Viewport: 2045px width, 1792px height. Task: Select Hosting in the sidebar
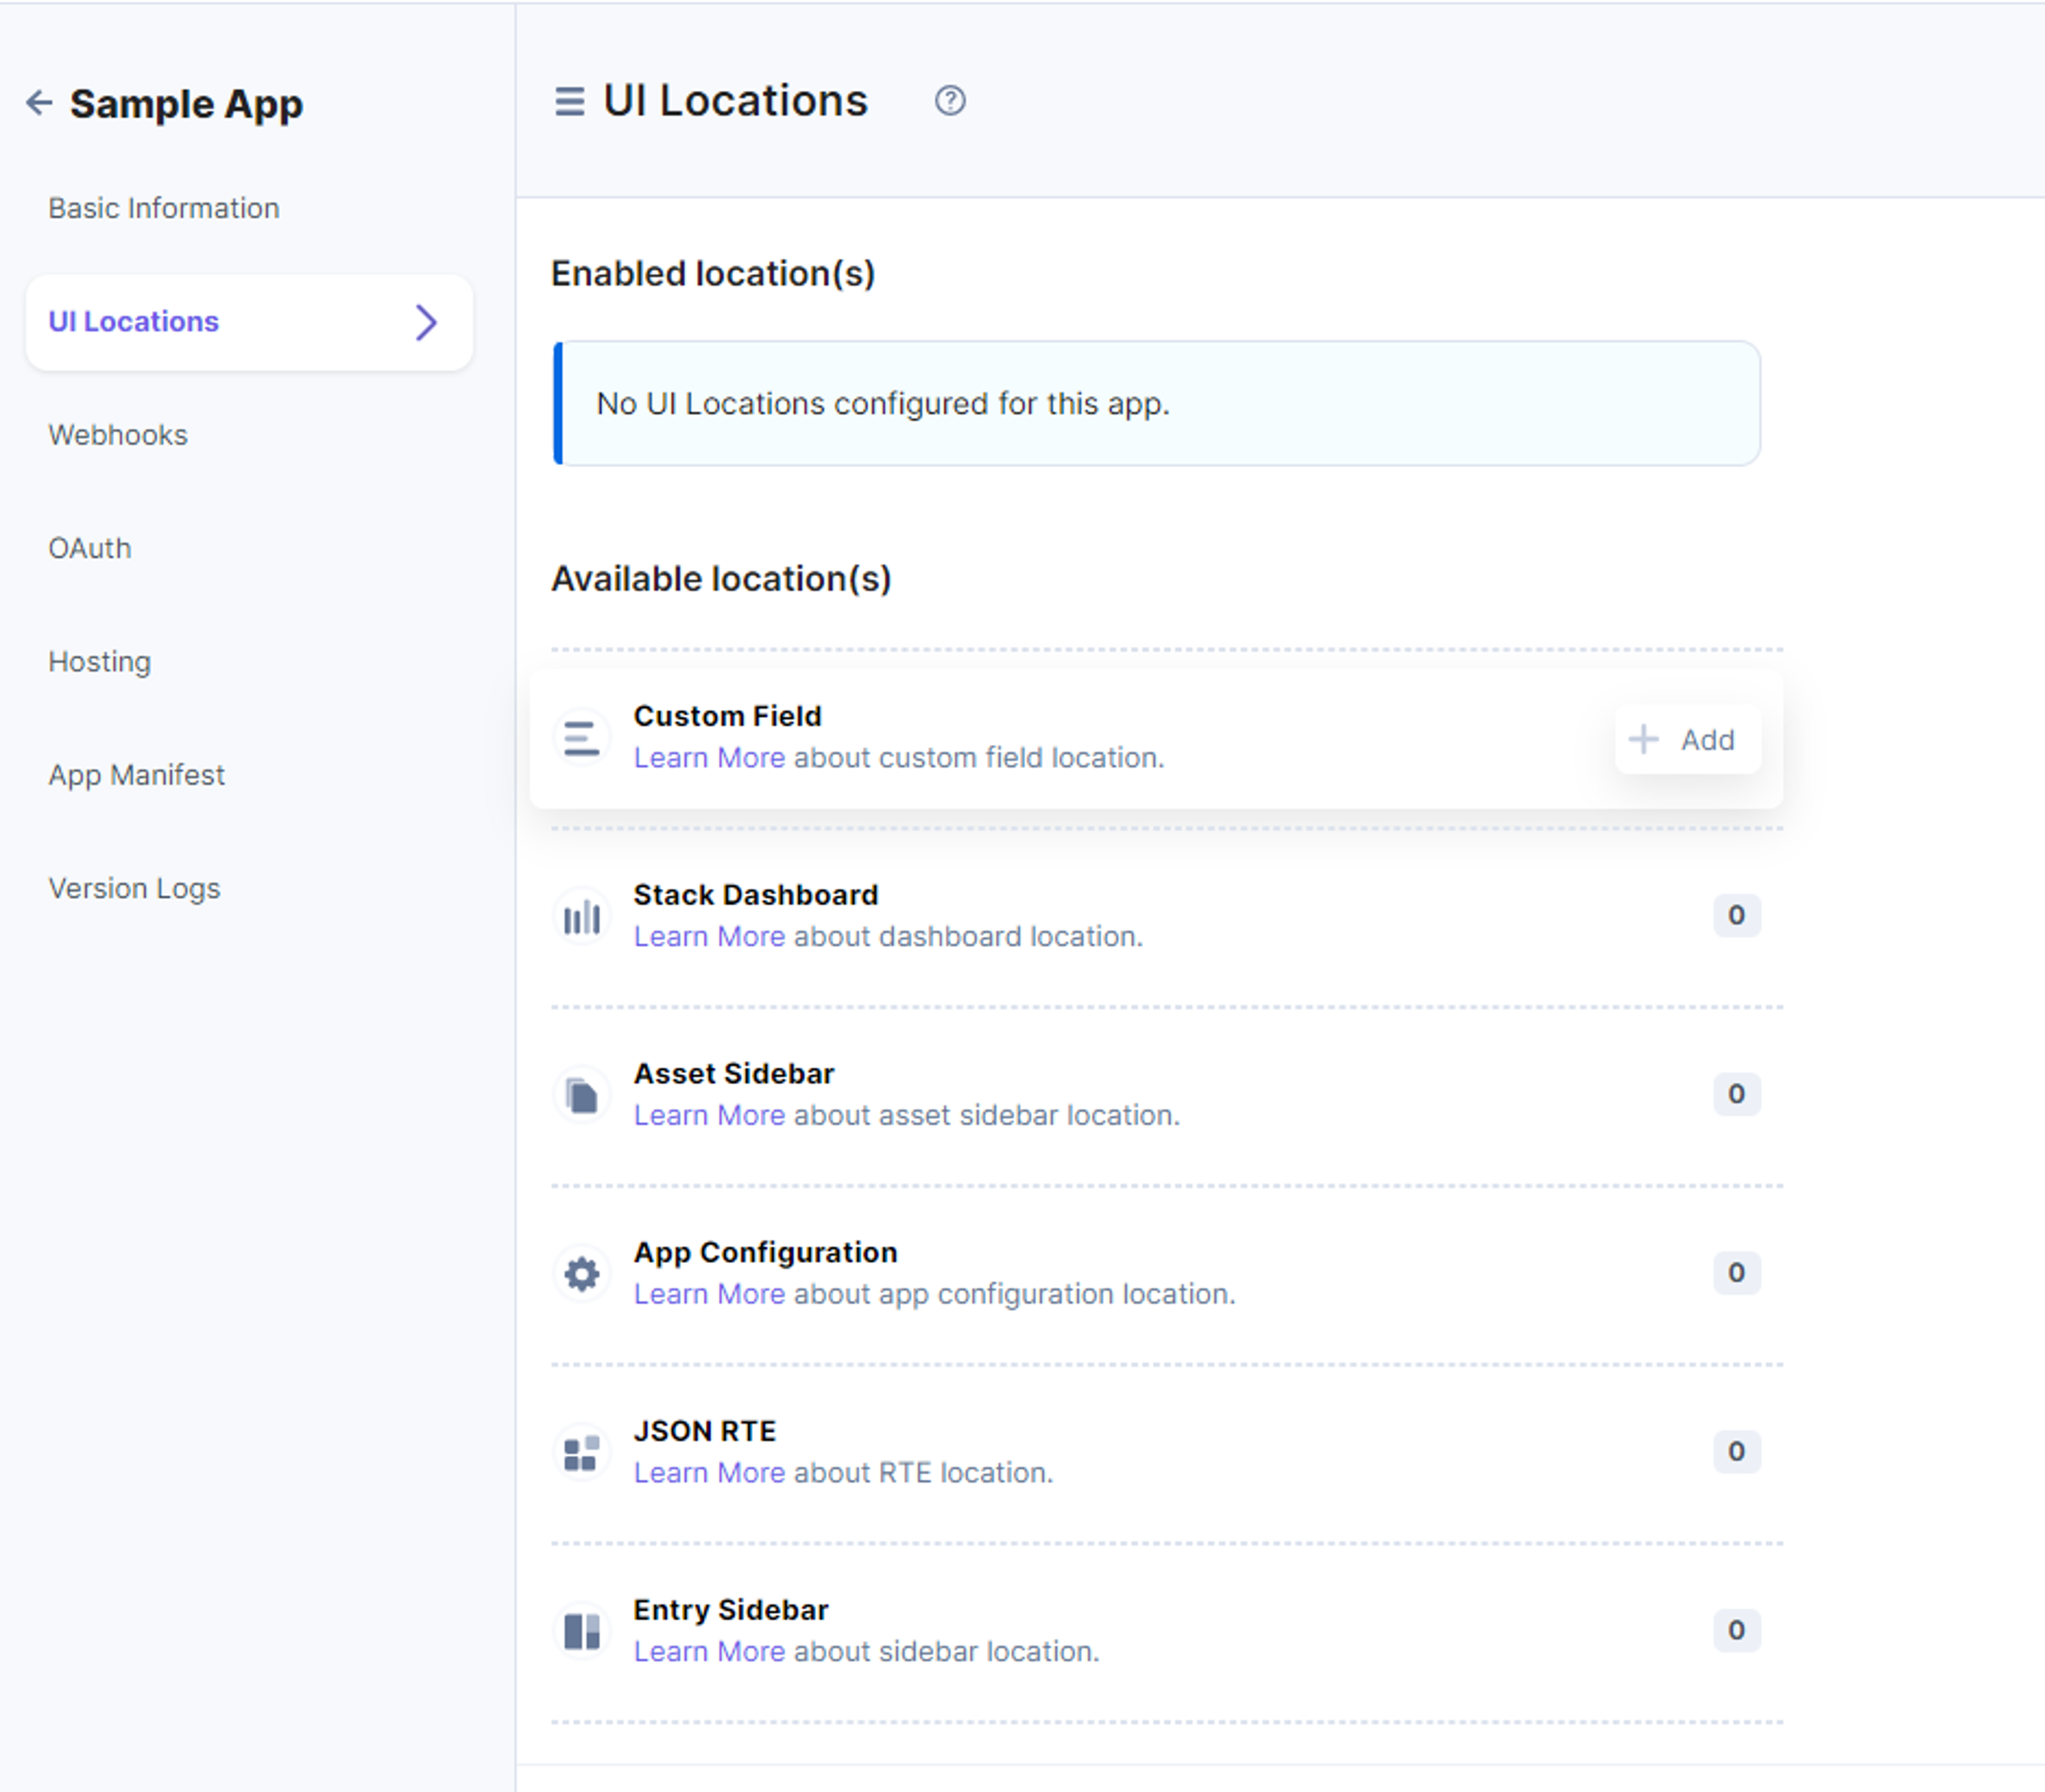(100, 662)
